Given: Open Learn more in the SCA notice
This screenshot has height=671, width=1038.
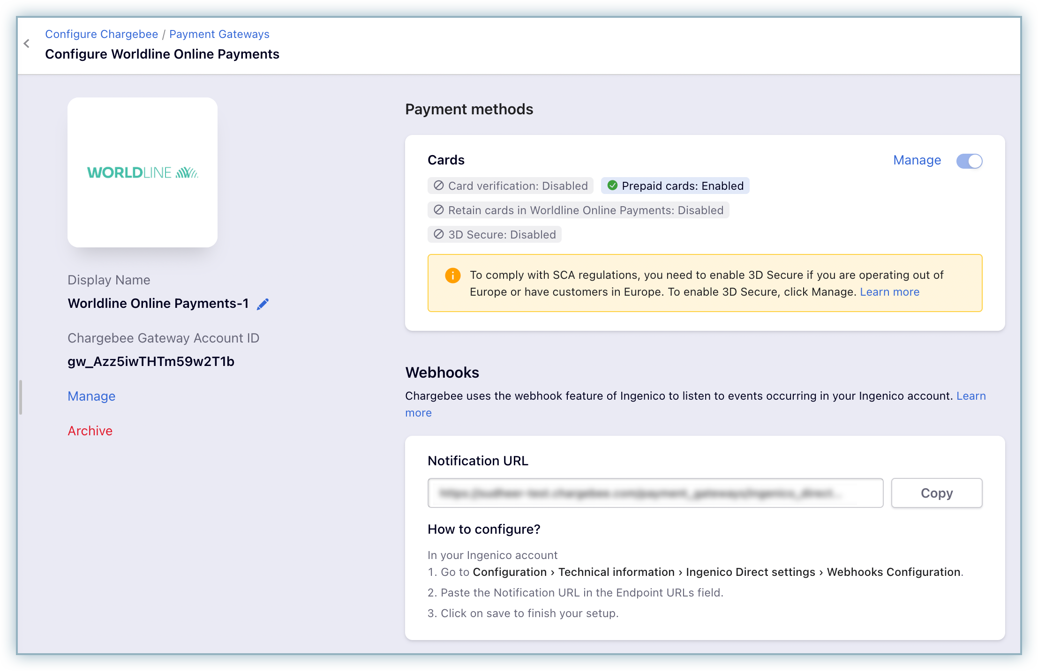Looking at the screenshot, I should pyautogui.click(x=890, y=292).
